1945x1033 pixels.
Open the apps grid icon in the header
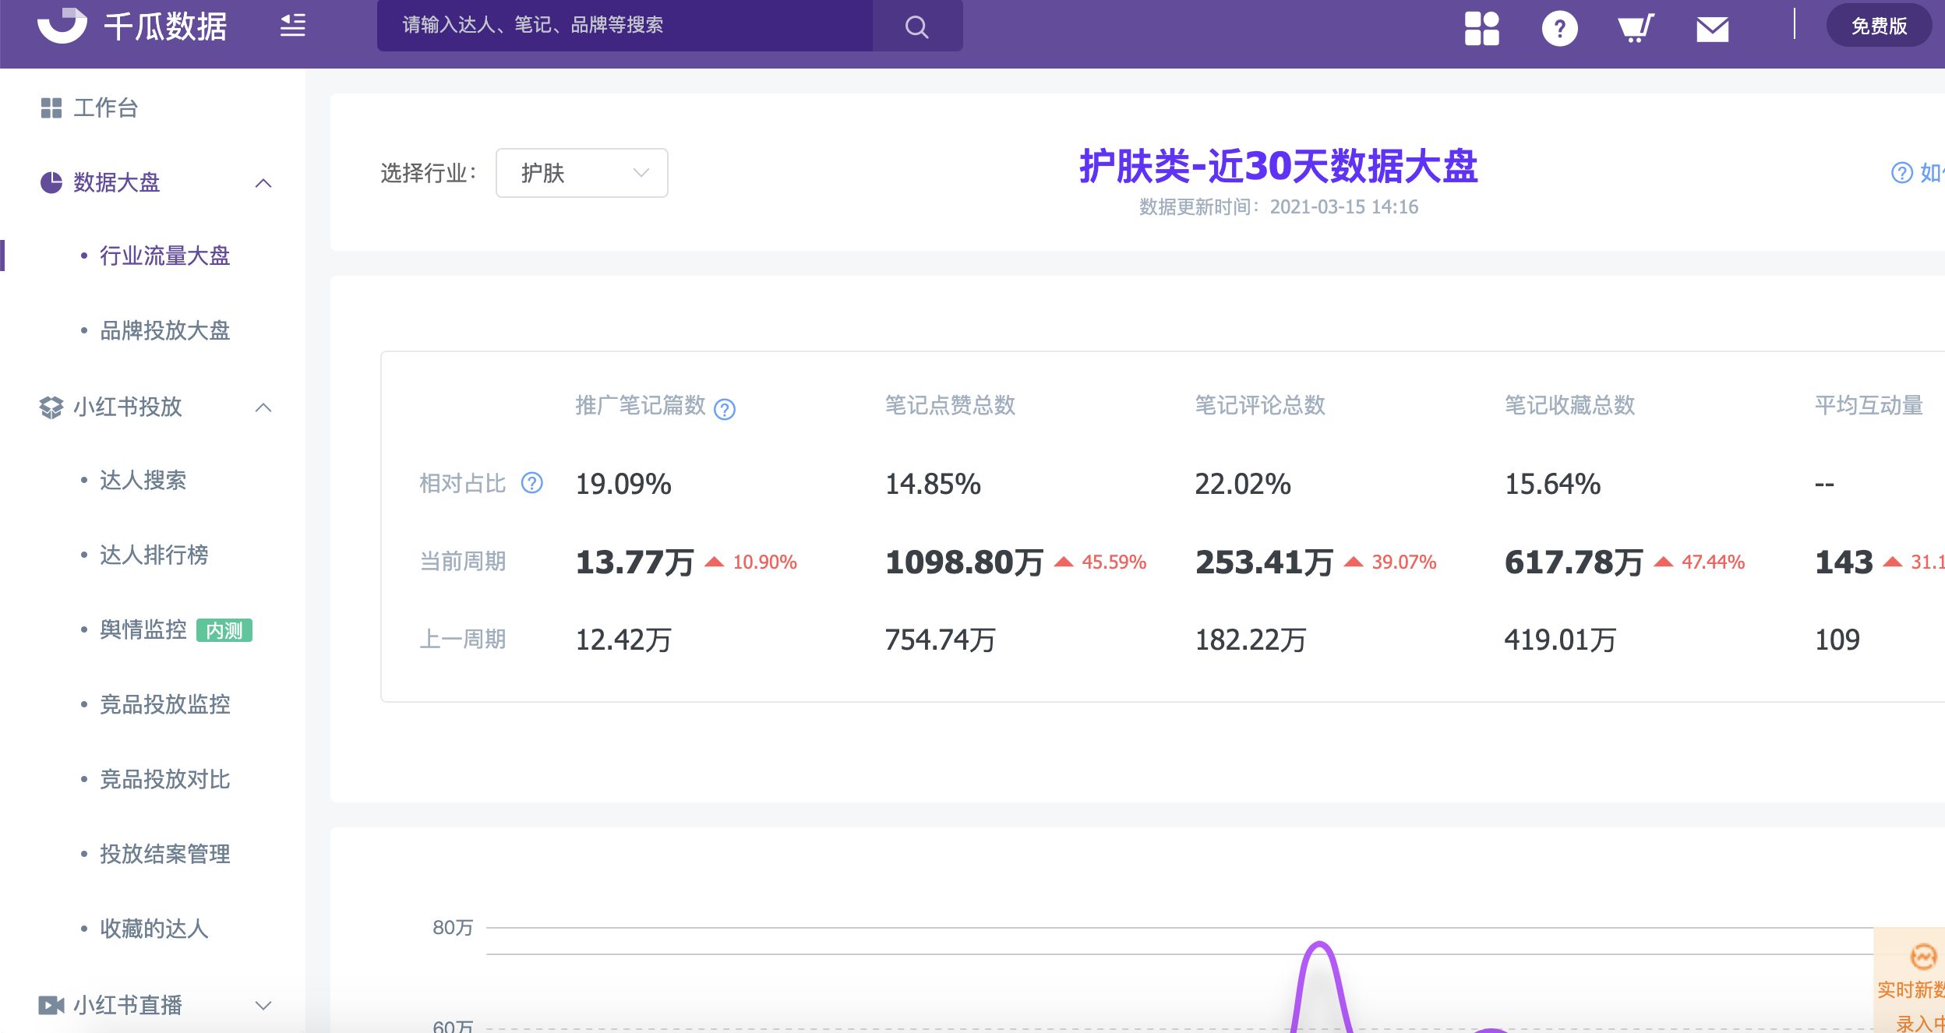[1481, 28]
